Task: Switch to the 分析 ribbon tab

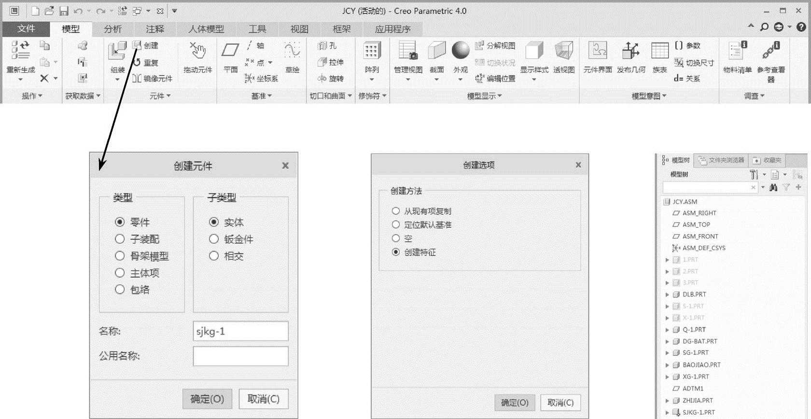Action: pos(112,29)
